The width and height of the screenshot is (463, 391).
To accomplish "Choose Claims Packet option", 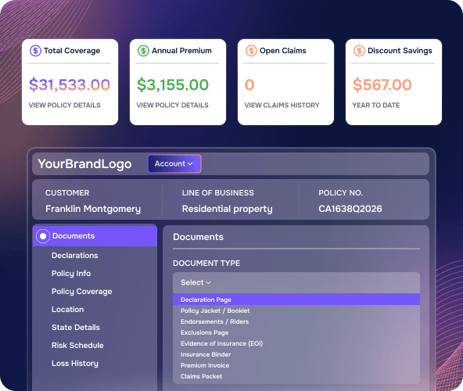I will pos(201,376).
